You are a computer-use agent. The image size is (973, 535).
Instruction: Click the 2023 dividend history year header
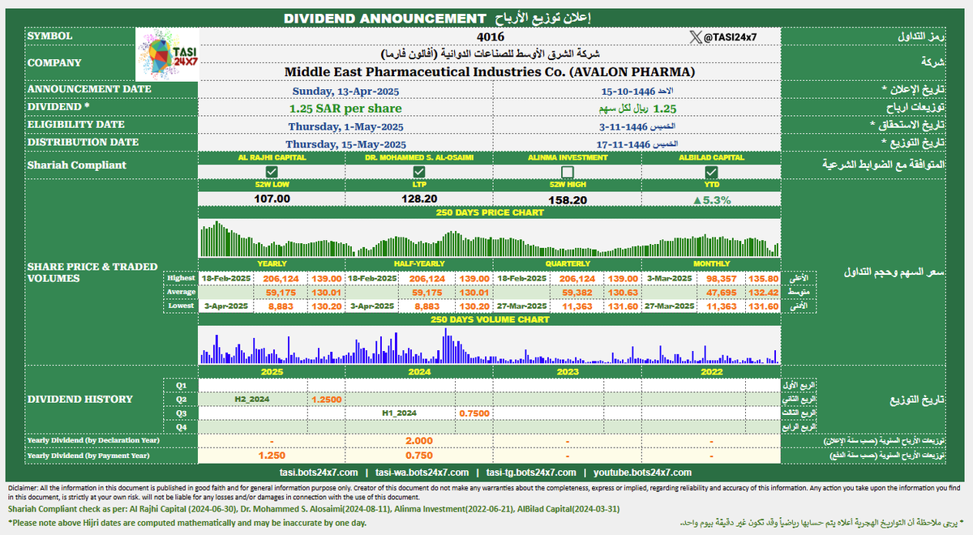tap(568, 371)
